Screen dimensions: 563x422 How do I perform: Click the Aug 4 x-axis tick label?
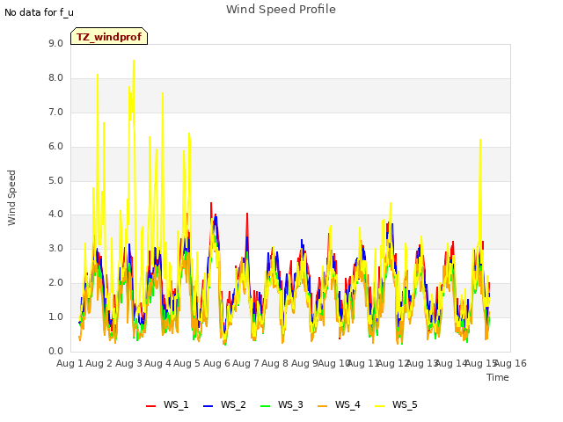click(157, 363)
